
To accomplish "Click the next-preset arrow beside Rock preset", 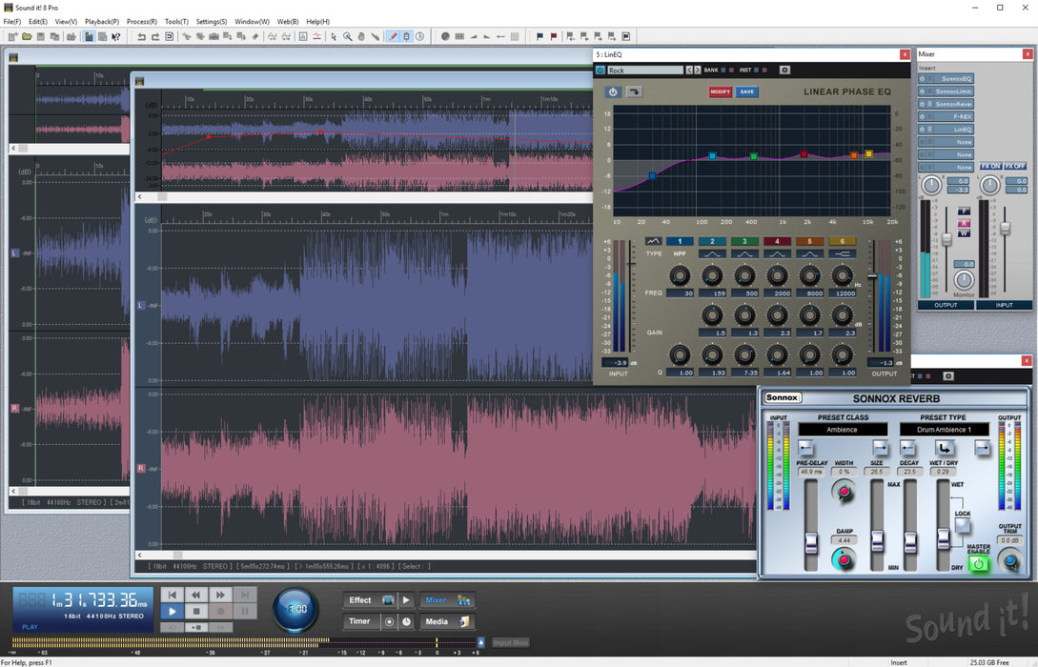I will tap(697, 70).
